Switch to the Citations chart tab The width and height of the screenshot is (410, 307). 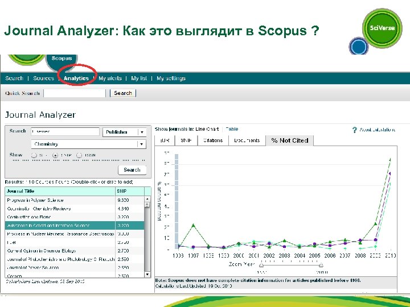213,140
